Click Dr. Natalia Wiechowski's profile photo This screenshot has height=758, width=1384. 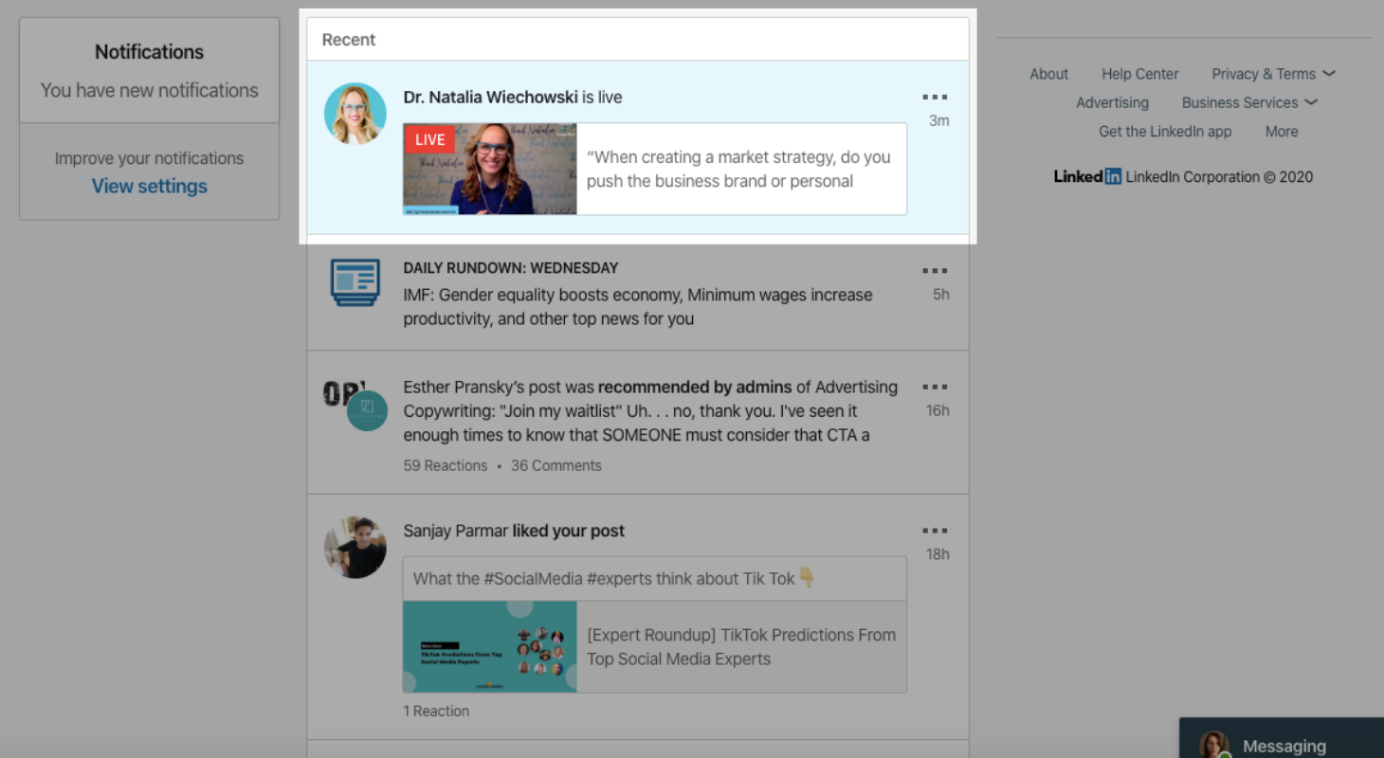point(355,114)
